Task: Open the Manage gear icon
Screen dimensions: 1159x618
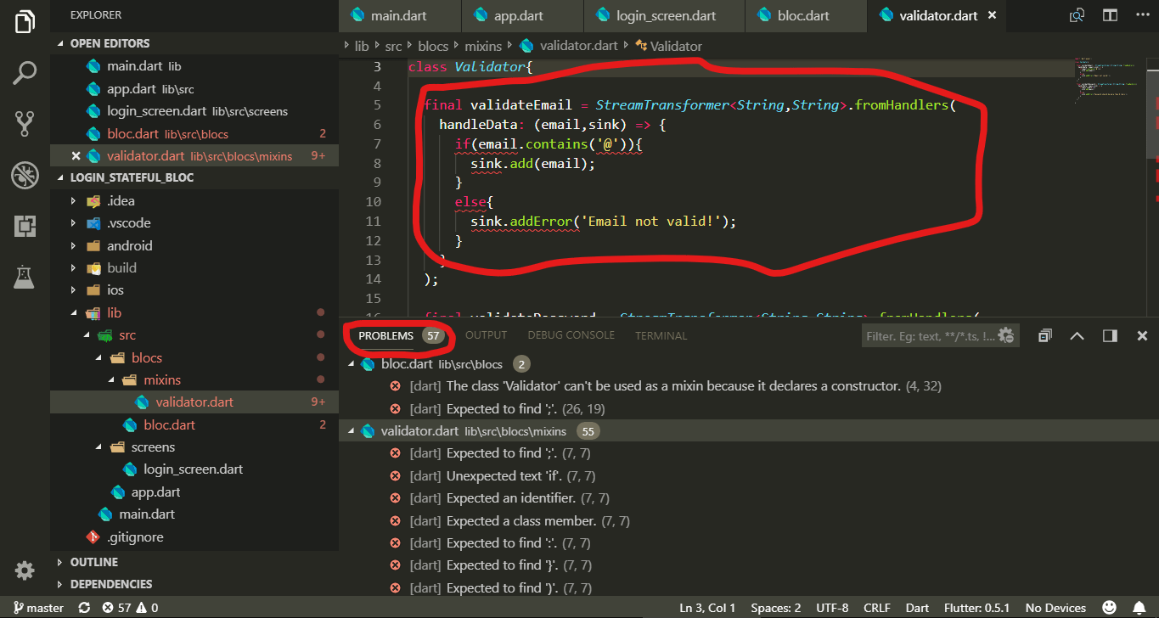Action: (25, 570)
